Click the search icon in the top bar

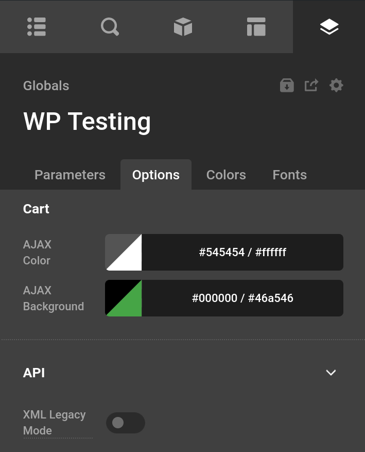110,26
